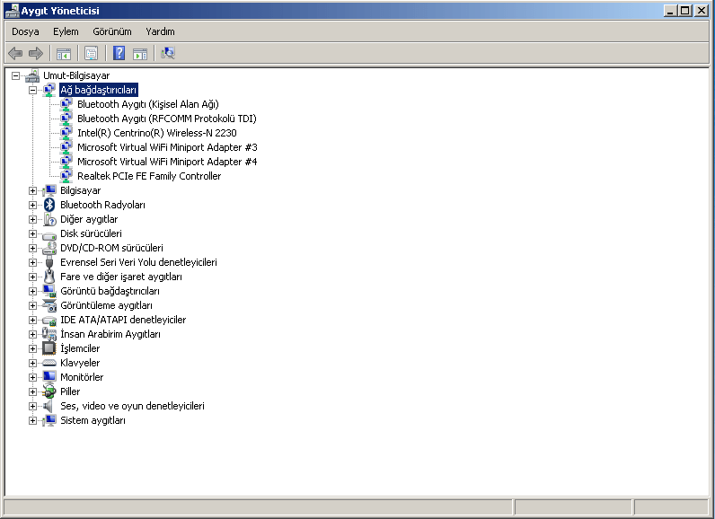Expand the Klavyeler node
The image size is (715, 519).
tap(33, 363)
